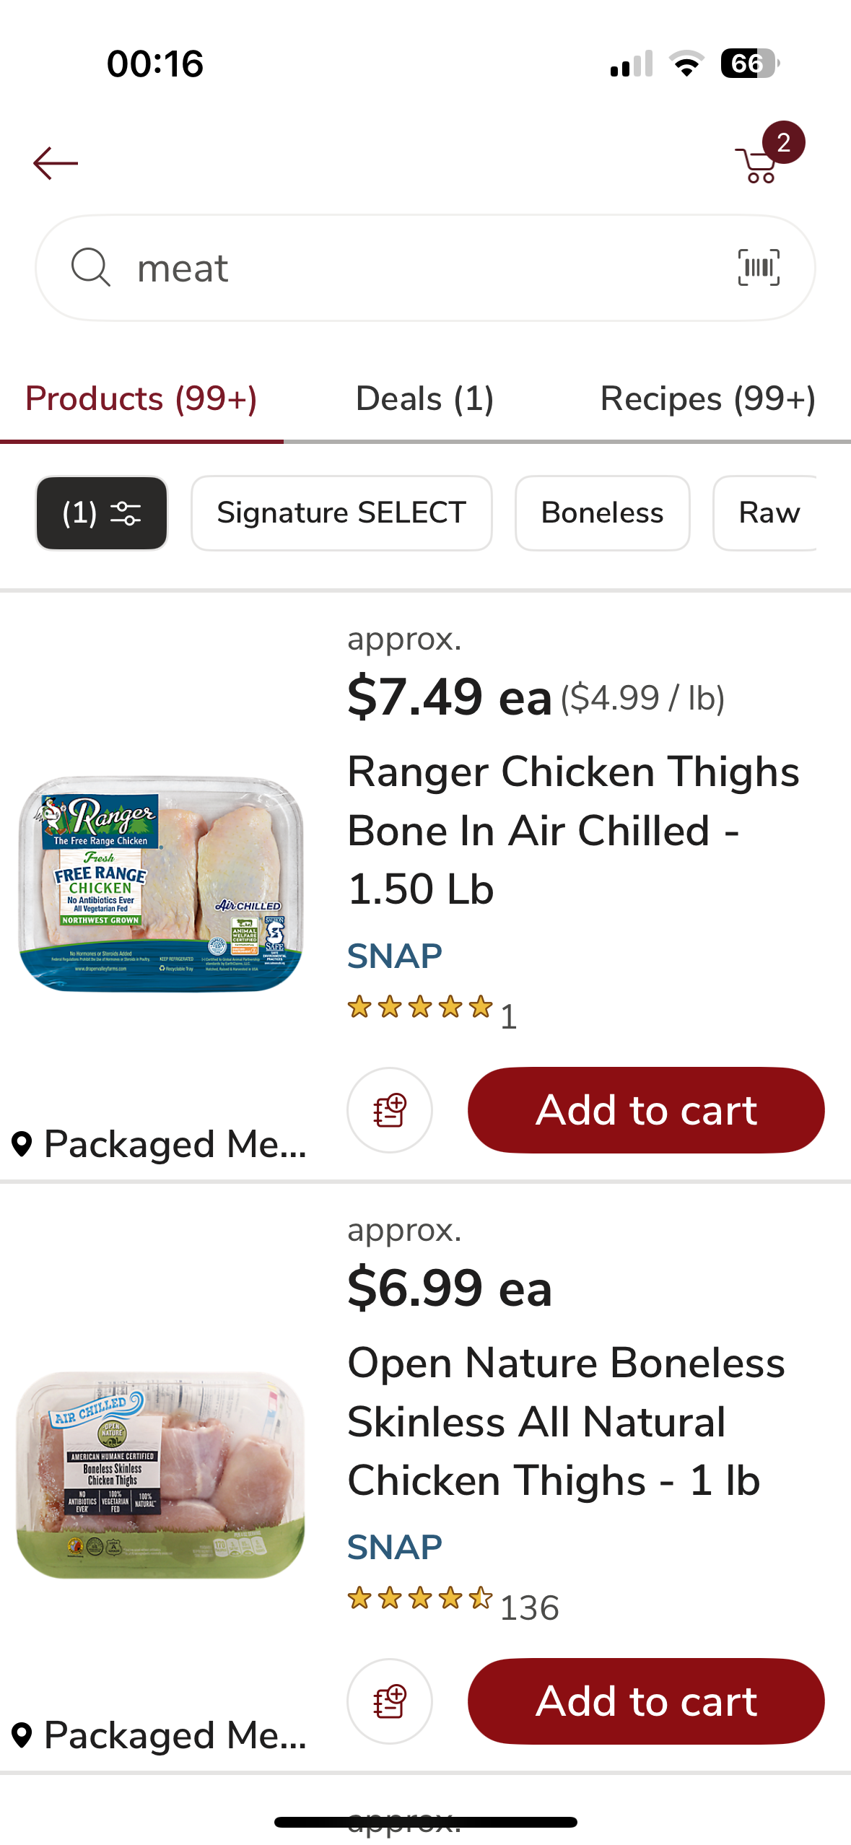Tap the barcode scanner icon

pyautogui.click(x=758, y=268)
